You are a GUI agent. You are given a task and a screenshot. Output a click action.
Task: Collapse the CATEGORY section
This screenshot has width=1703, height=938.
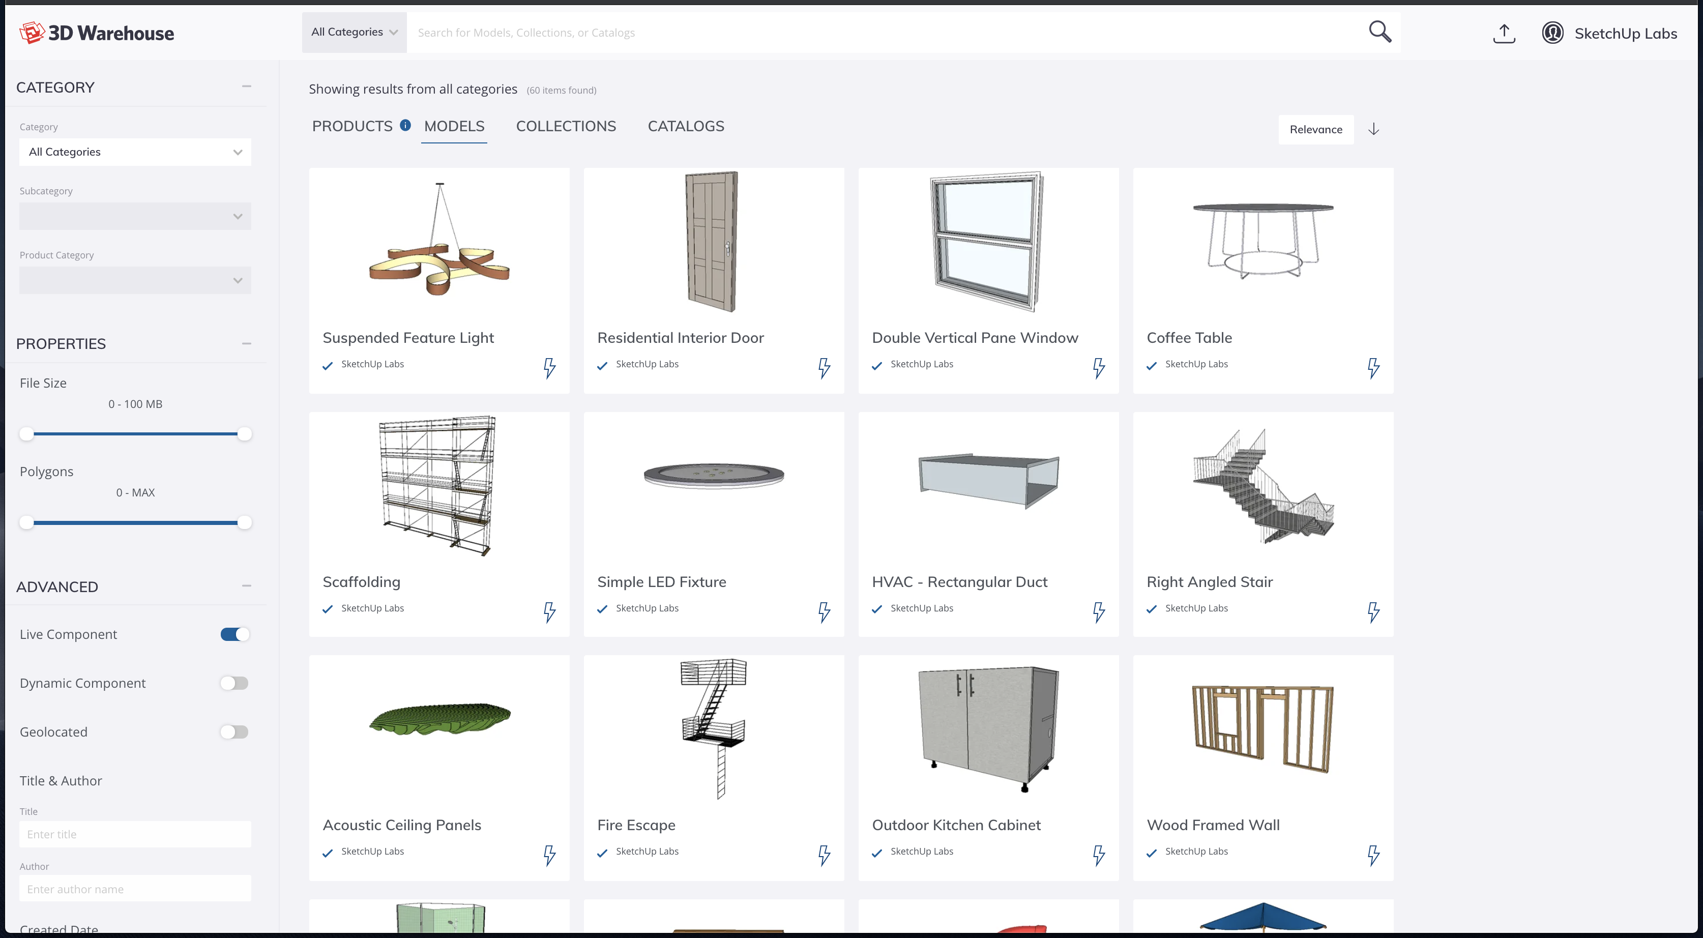click(247, 86)
